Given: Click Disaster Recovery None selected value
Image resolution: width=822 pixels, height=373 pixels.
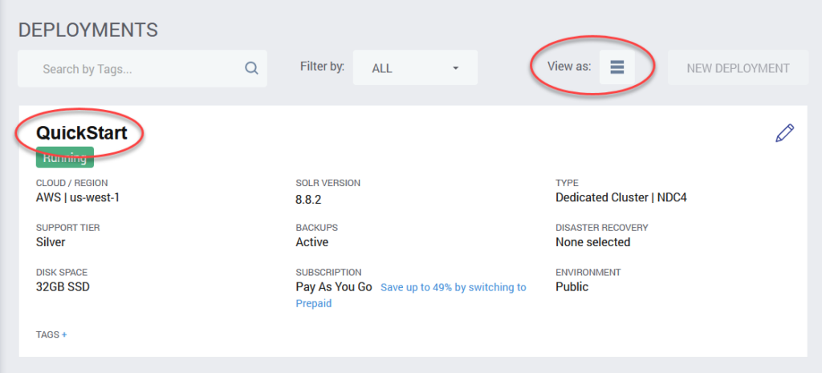Looking at the screenshot, I should pyautogui.click(x=593, y=242).
